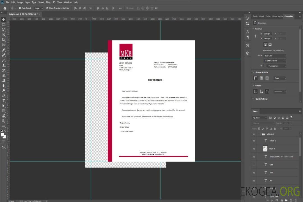
Task: Expand the Quick Actions section
Action: click(253, 99)
